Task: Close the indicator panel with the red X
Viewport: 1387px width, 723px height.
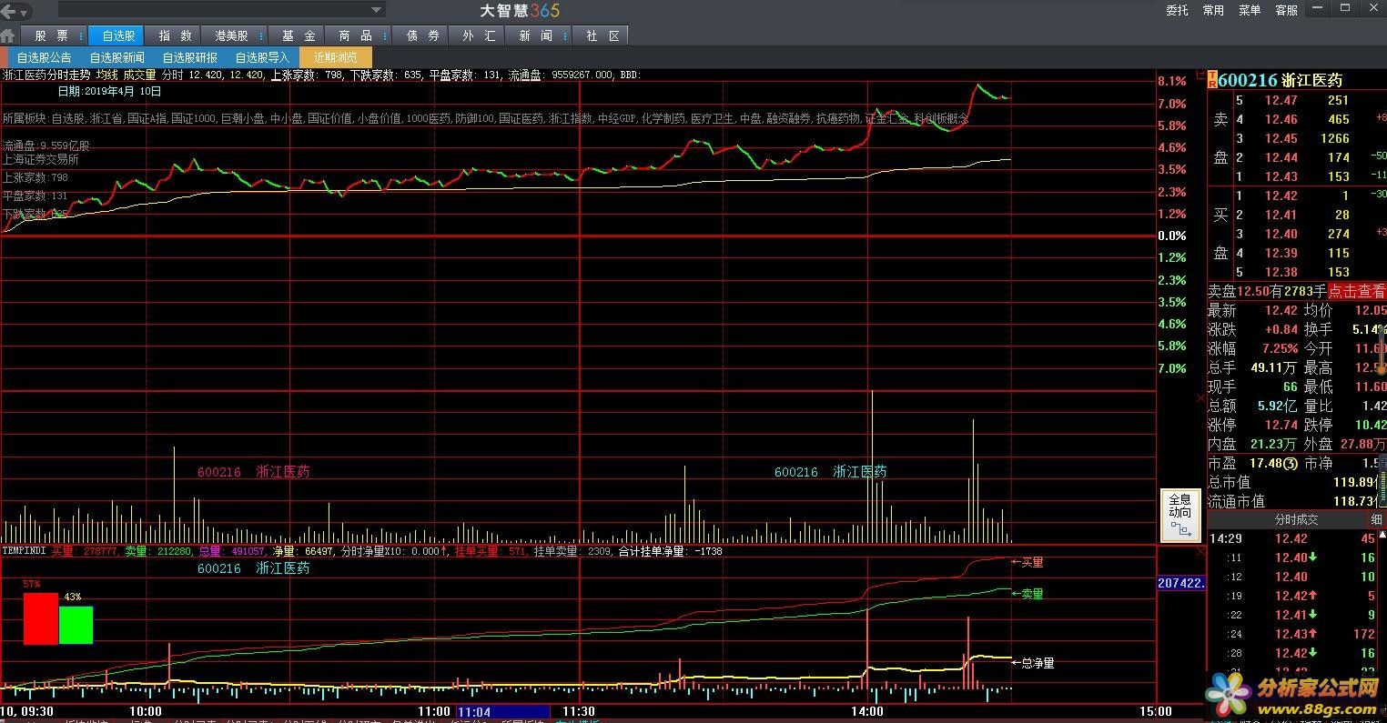Action: (1200, 551)
